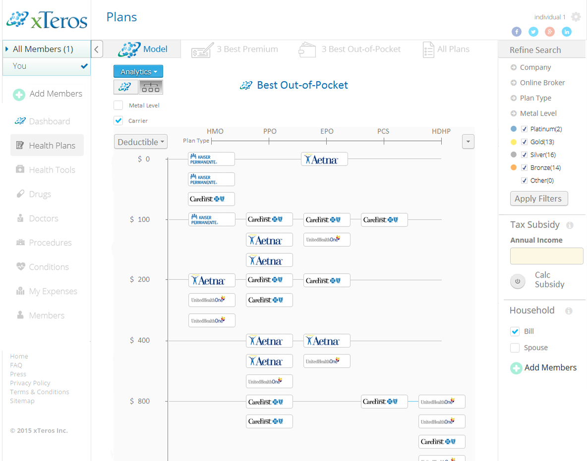Open the FAQ footer link
The image size is (587, 461).
point(16,365)
